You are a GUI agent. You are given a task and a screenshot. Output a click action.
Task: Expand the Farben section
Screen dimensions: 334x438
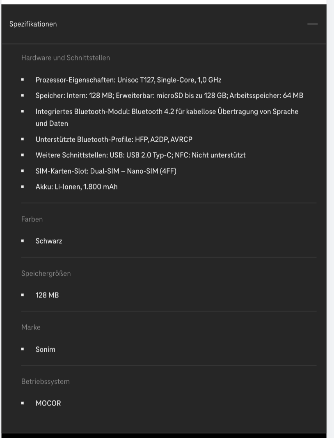32,219
